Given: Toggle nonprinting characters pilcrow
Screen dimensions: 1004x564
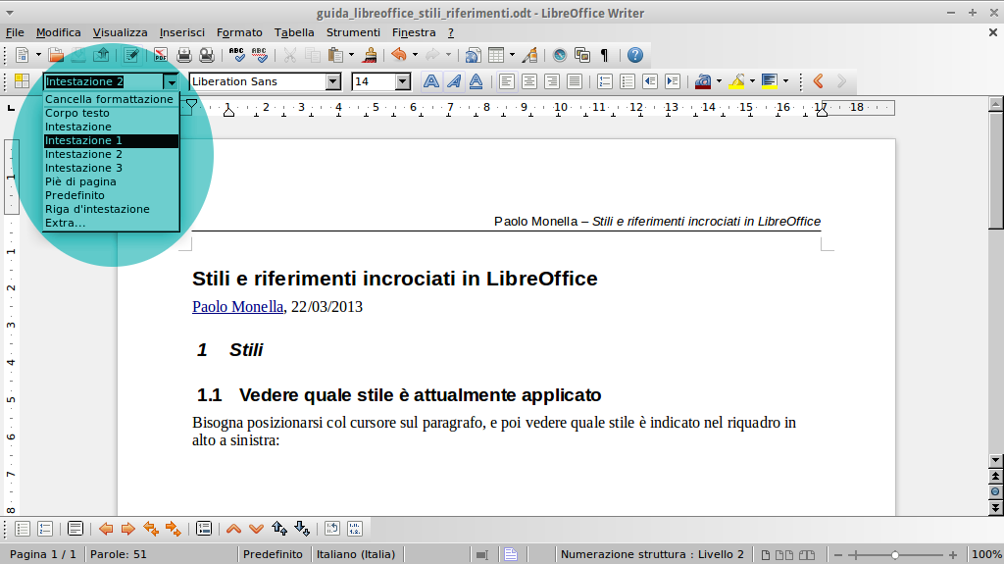Looking at the screenshot, I should [x=604, y=55].
